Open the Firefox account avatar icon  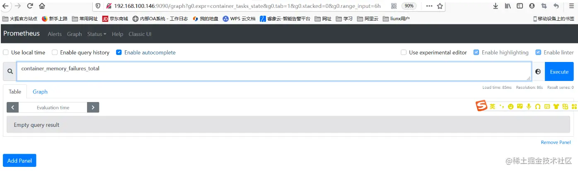(x=532, y=6)
